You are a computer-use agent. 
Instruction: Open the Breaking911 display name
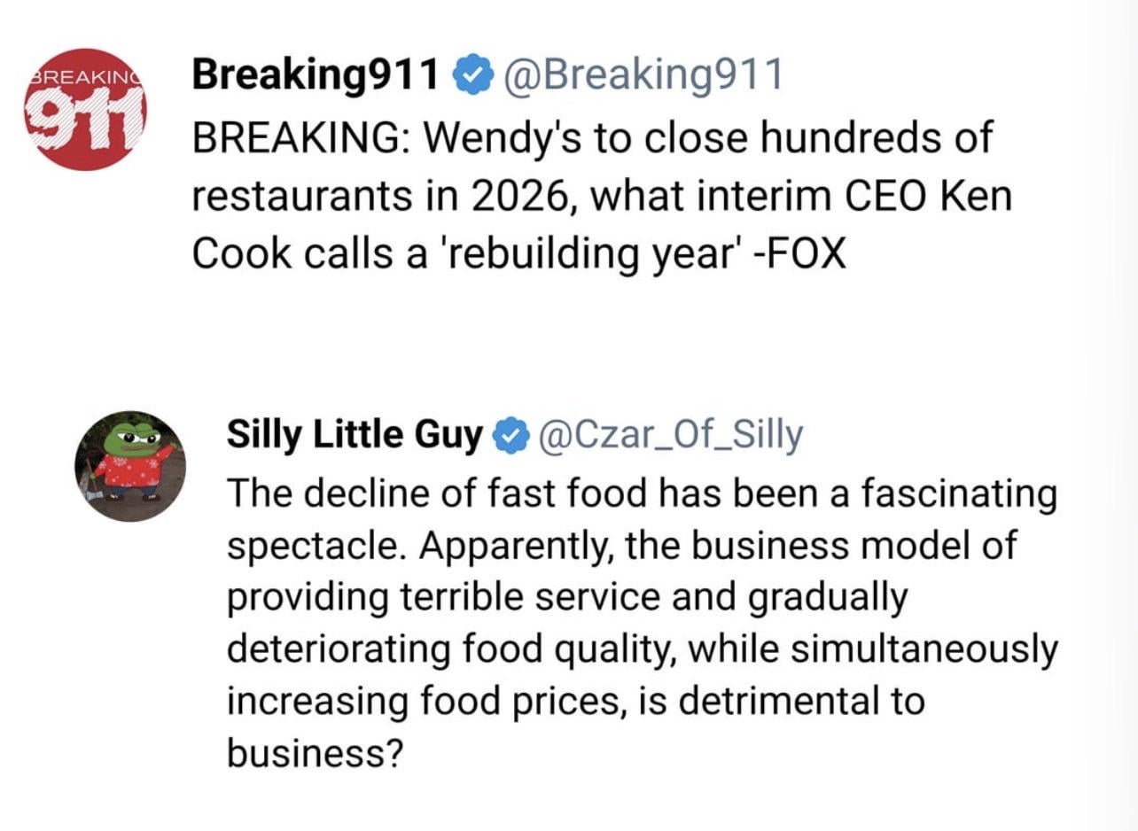[316, 76]
